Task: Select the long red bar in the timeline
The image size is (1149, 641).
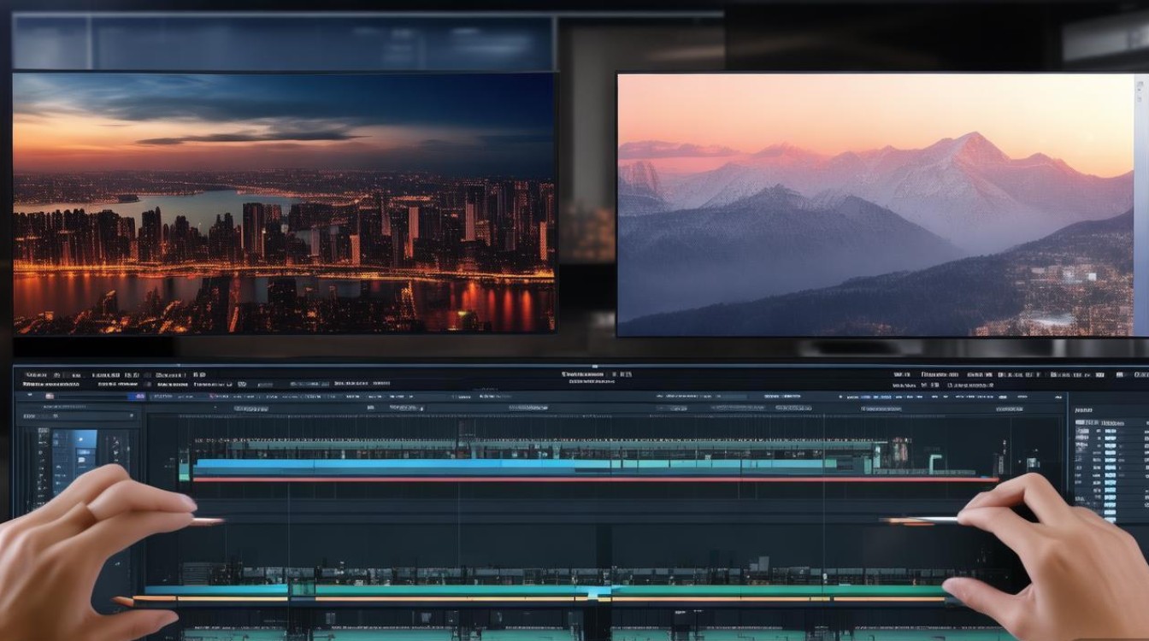Action: coord(595,479)
